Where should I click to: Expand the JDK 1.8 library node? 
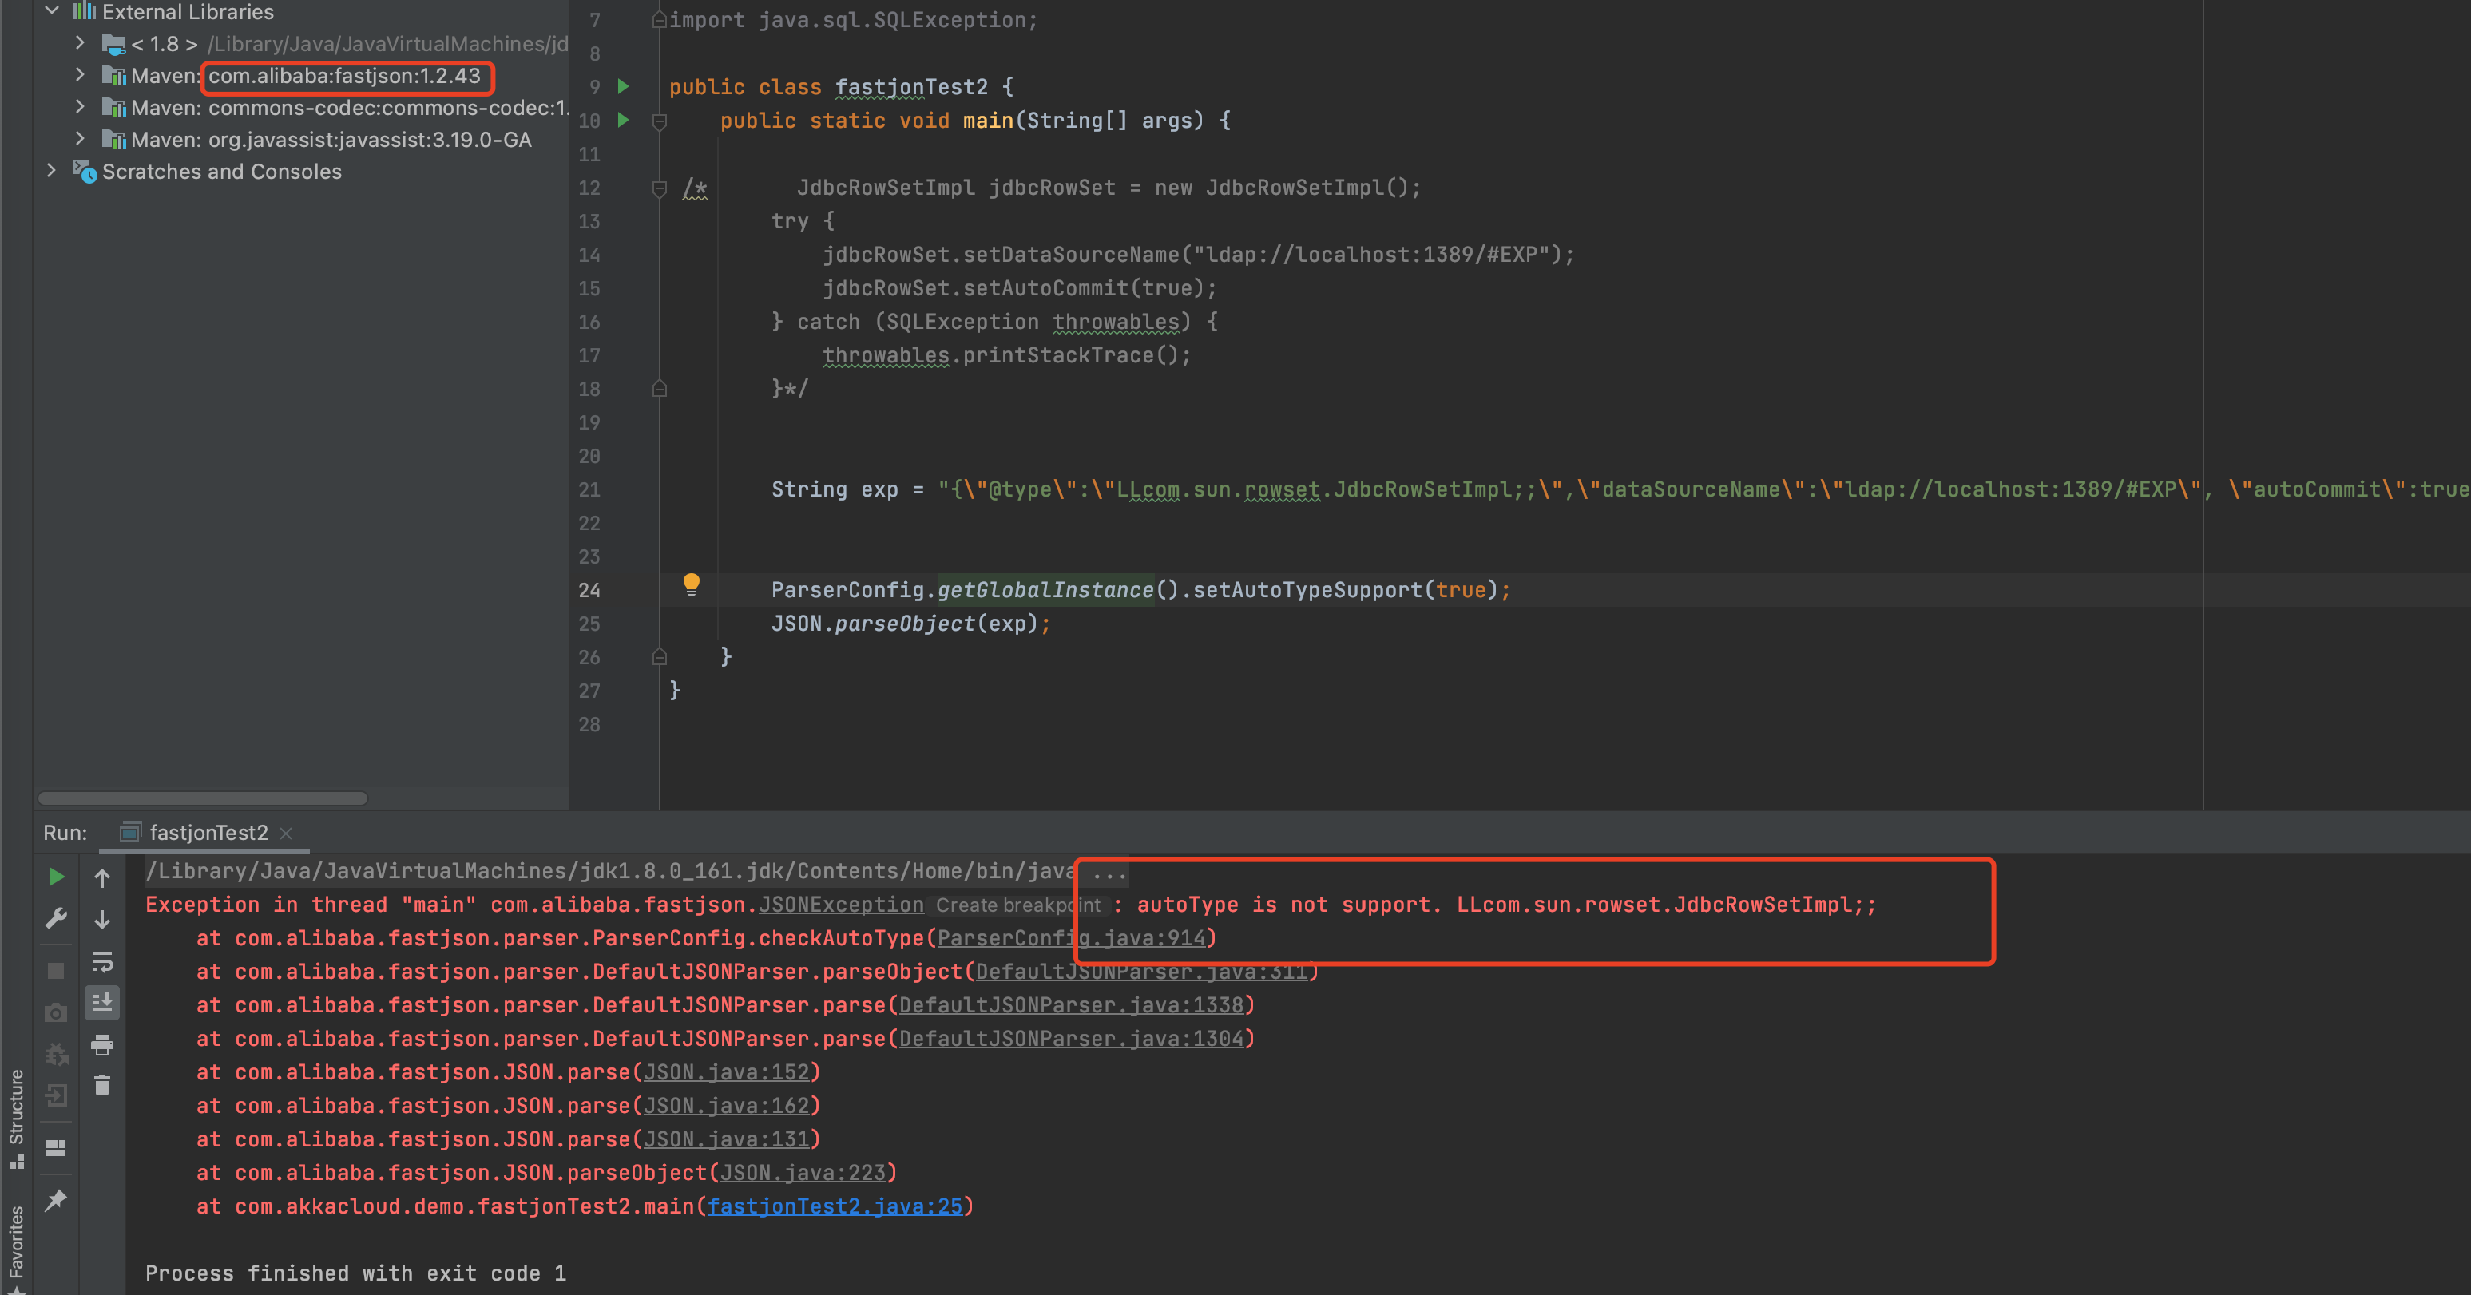click(x=81, y=43)
